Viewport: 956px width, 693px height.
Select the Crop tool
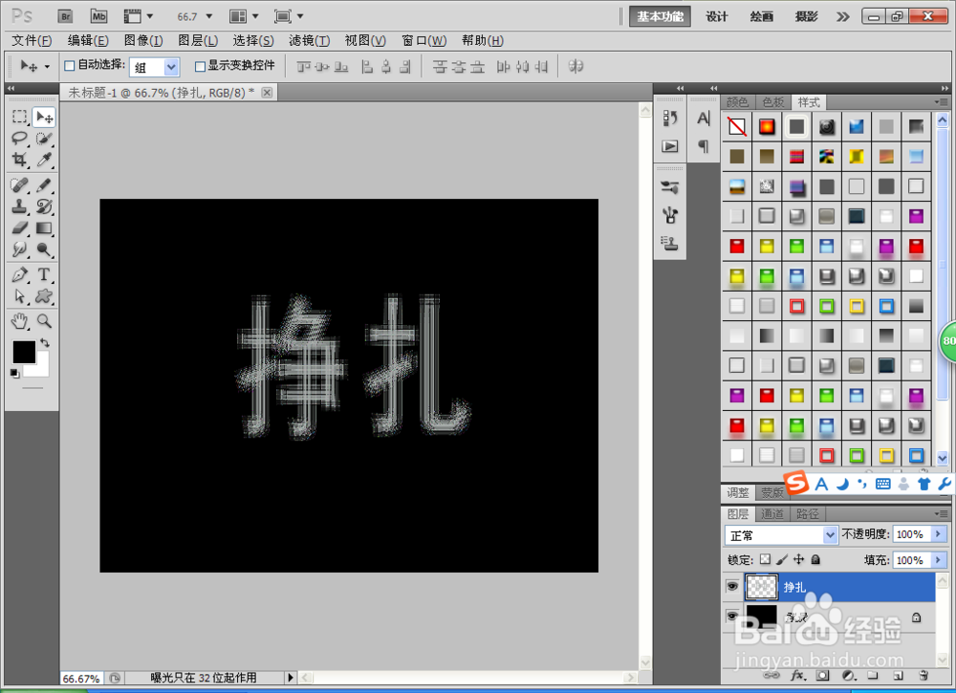tap(19, 160)
